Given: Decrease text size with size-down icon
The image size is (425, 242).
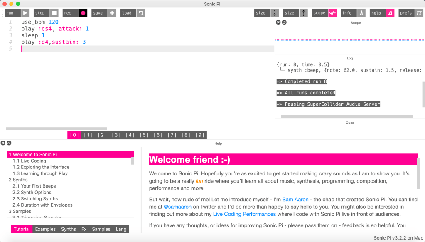Looking at the screenshot, I should [x=275, y=13].
